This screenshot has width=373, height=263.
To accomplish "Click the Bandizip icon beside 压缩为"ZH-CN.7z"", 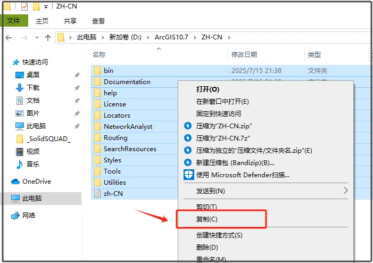I will coord(188,138).
